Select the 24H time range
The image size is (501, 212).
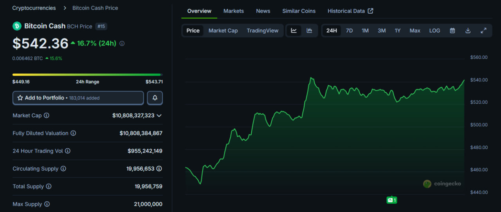[x=332, y=31]
